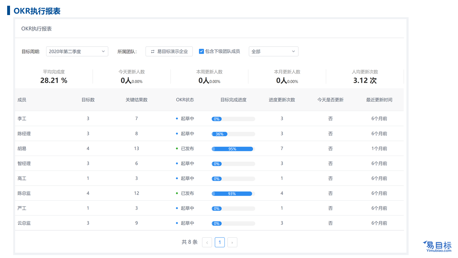This screenshot has width=458, height=258.
Task: Click 陈总监's key result count 12
Action: tap(136, 193)
